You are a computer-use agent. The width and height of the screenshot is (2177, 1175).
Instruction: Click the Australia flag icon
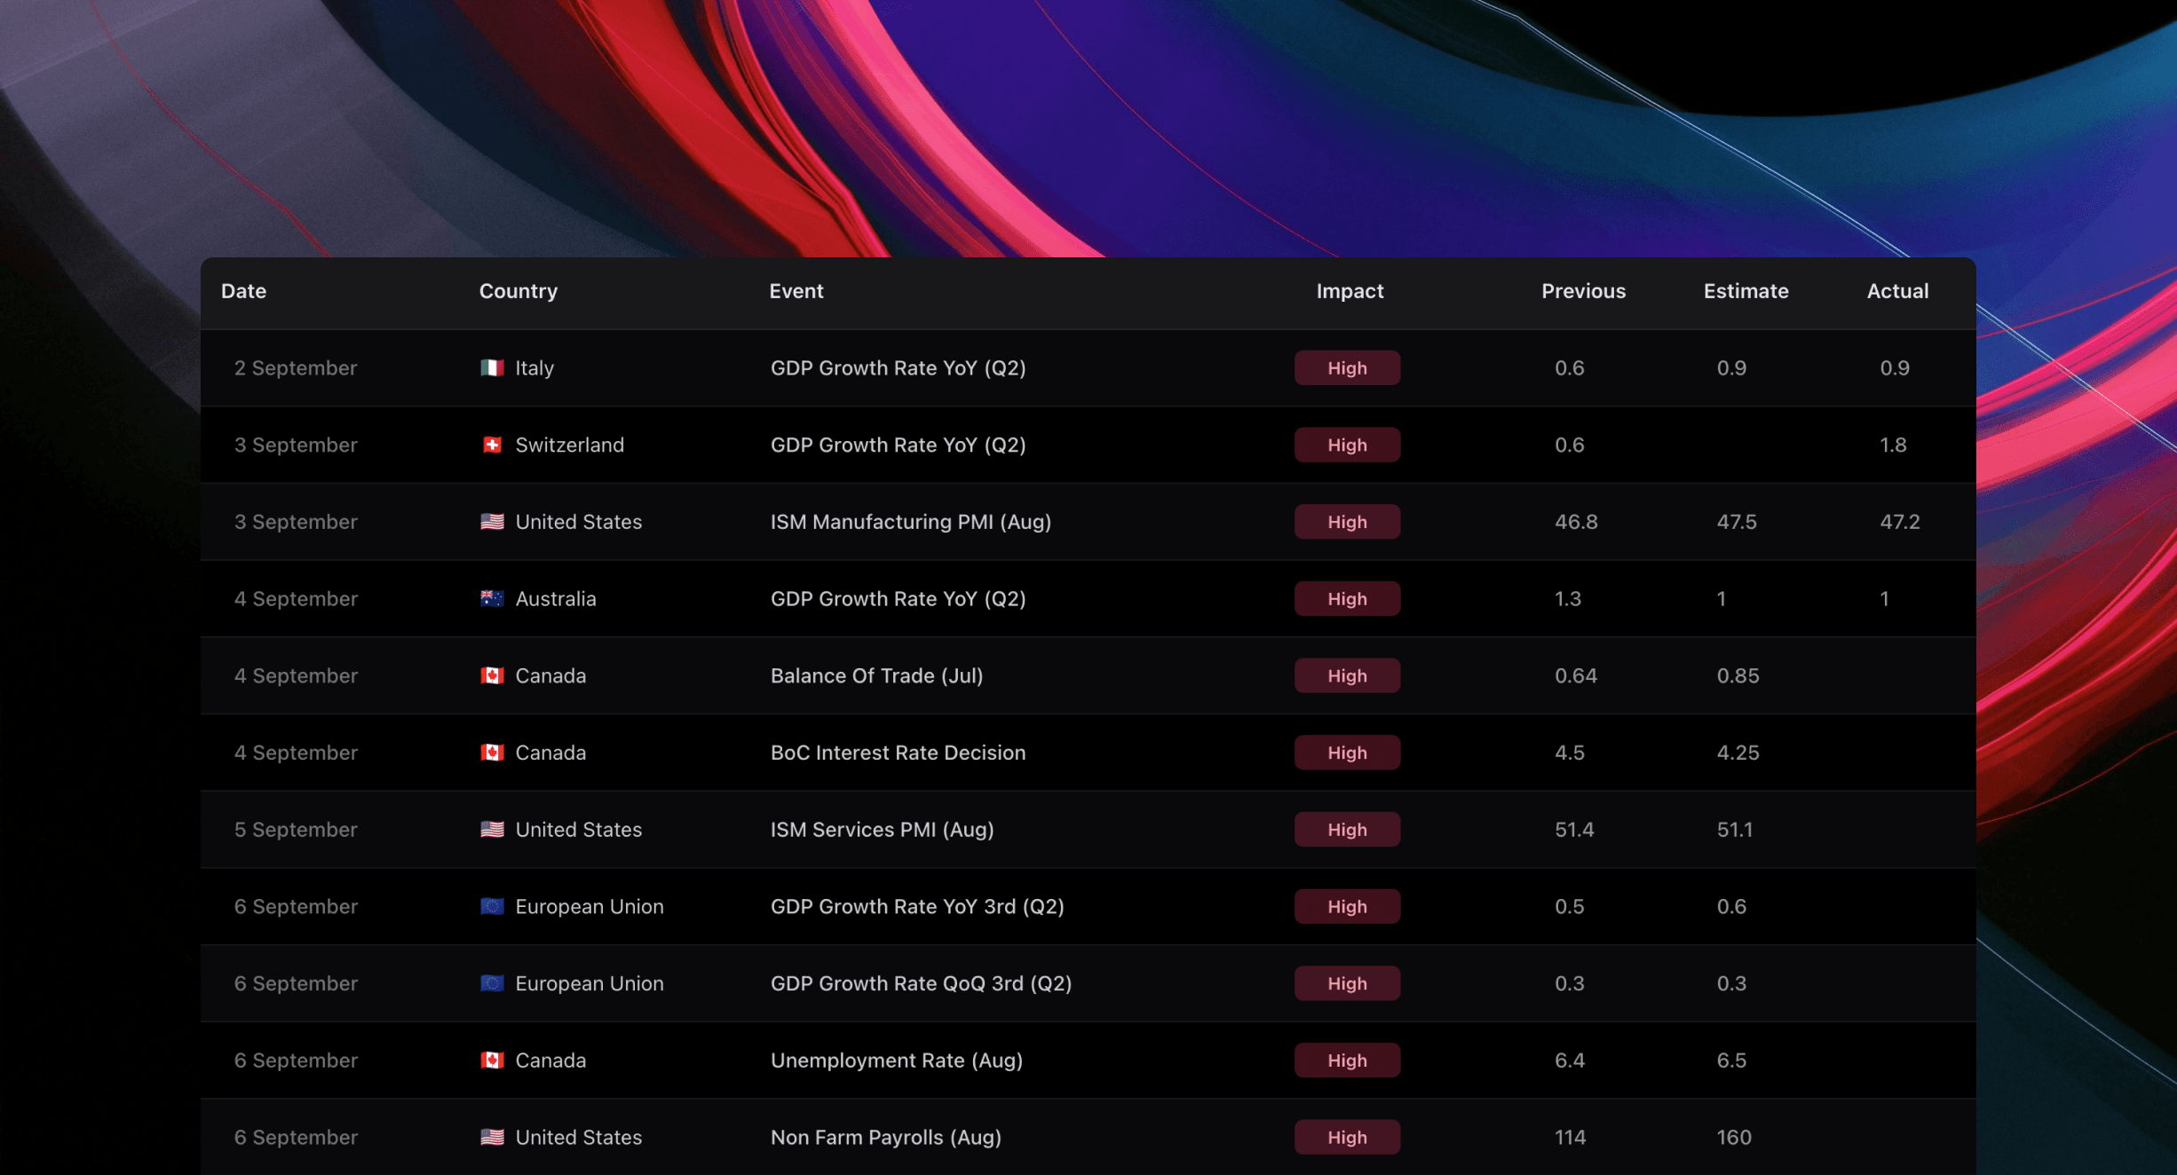(492, 598)
